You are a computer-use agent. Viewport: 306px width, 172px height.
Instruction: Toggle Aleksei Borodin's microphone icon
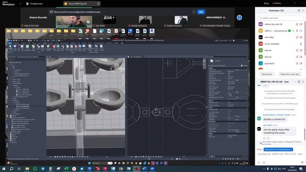click(297, 24)
